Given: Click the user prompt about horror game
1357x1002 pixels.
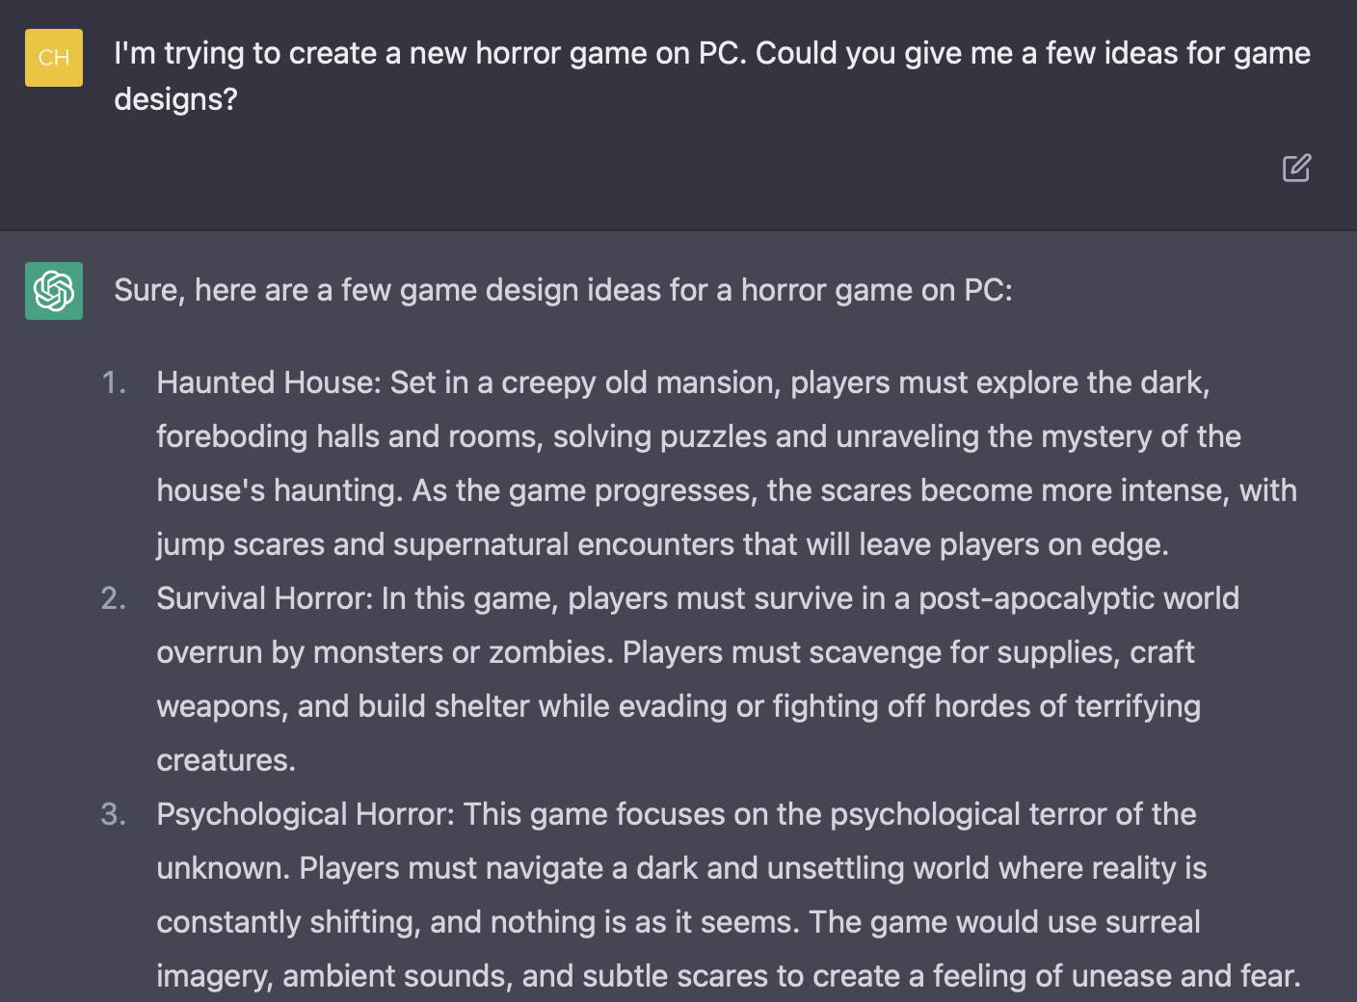Looking at the screenshot, I should 712,76.
